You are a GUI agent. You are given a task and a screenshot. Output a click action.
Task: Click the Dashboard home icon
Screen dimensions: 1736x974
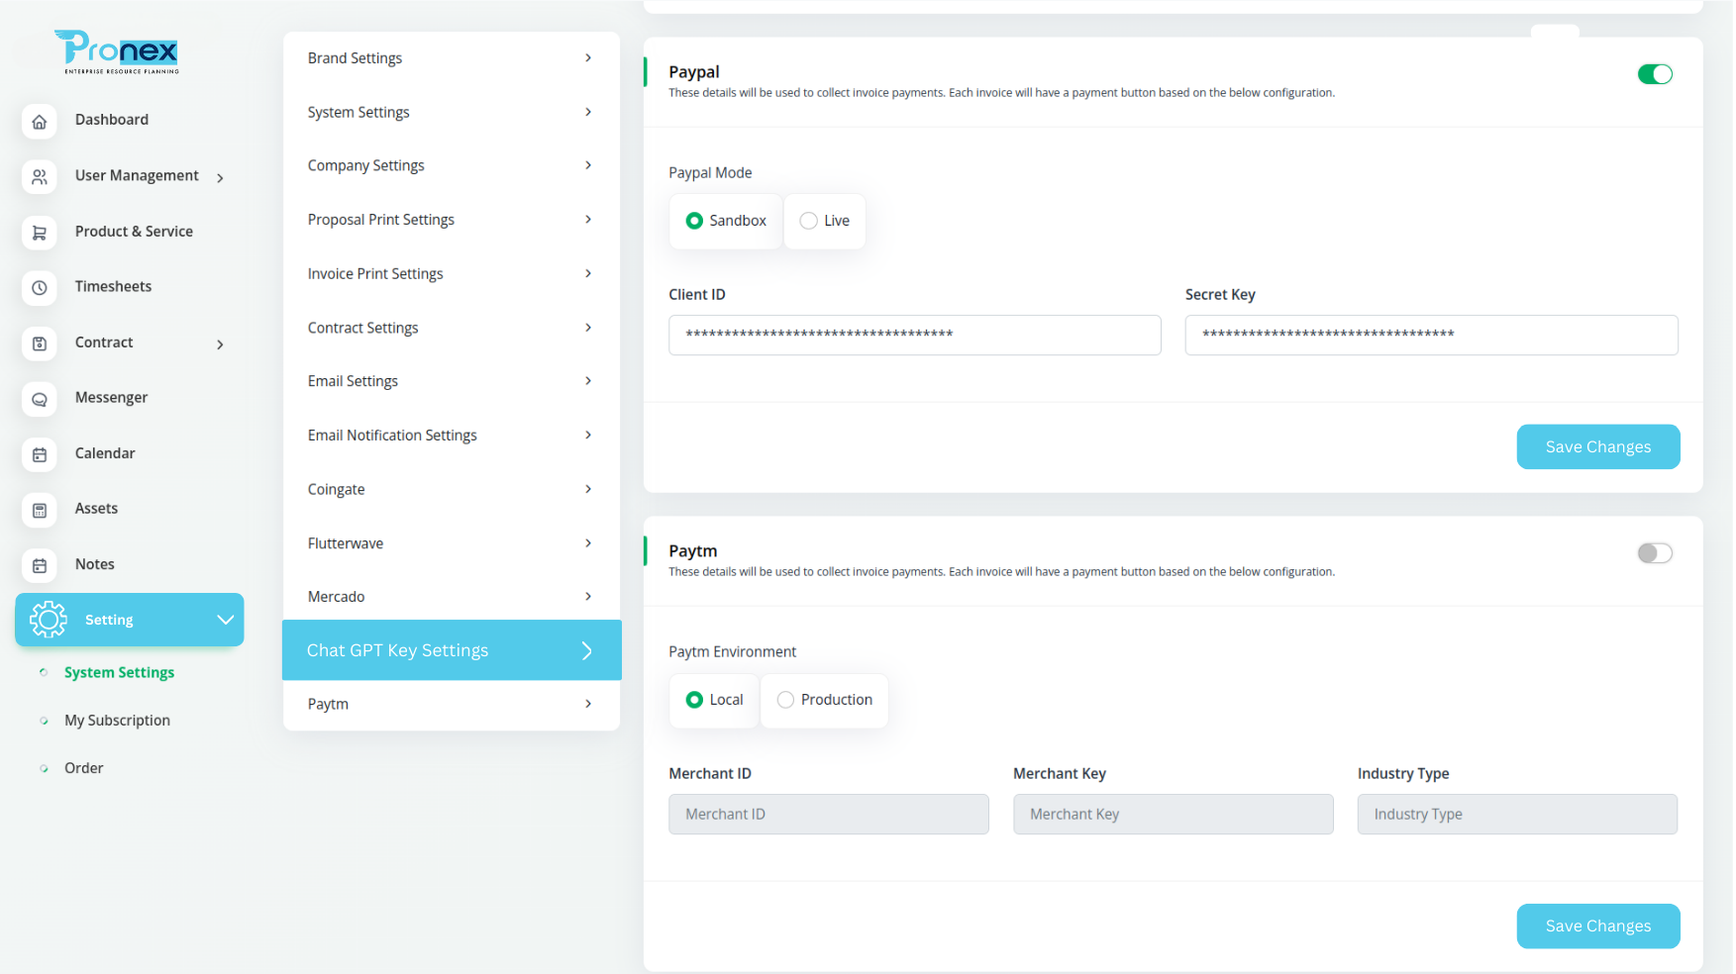40,122
